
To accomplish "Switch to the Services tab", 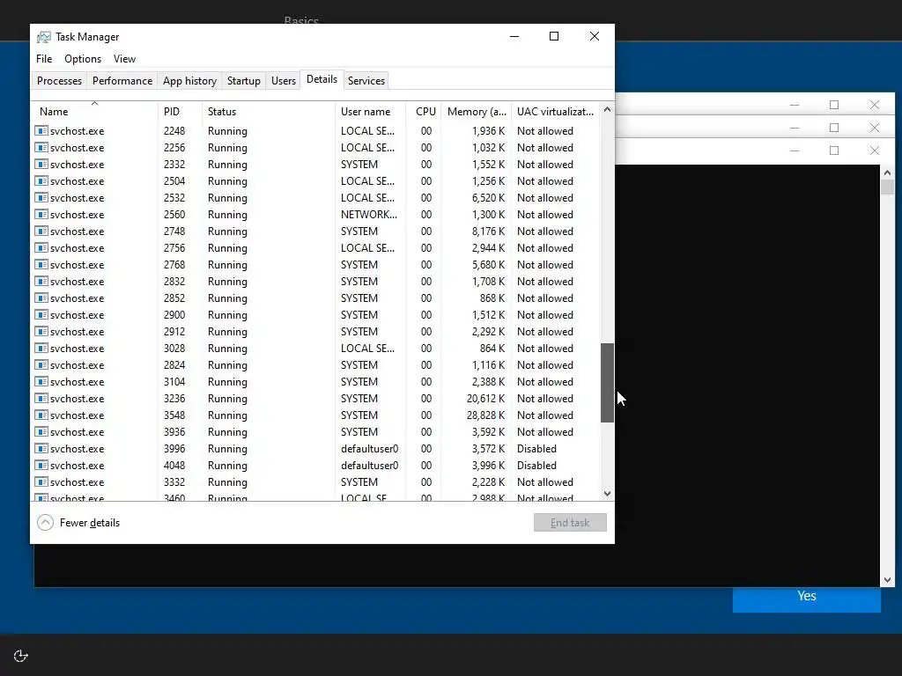I will (366, 81).
